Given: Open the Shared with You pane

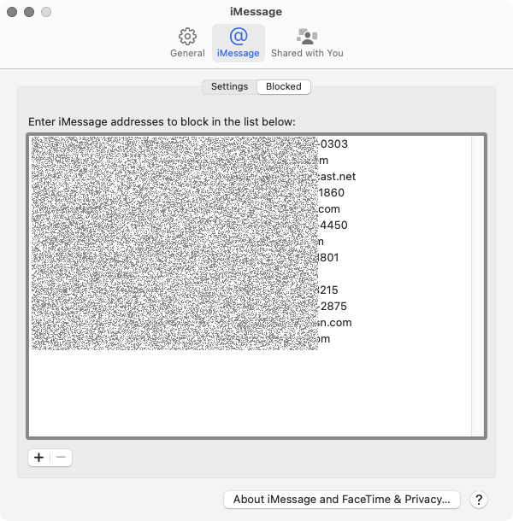Looking at the screenshot, I should 307,43.
